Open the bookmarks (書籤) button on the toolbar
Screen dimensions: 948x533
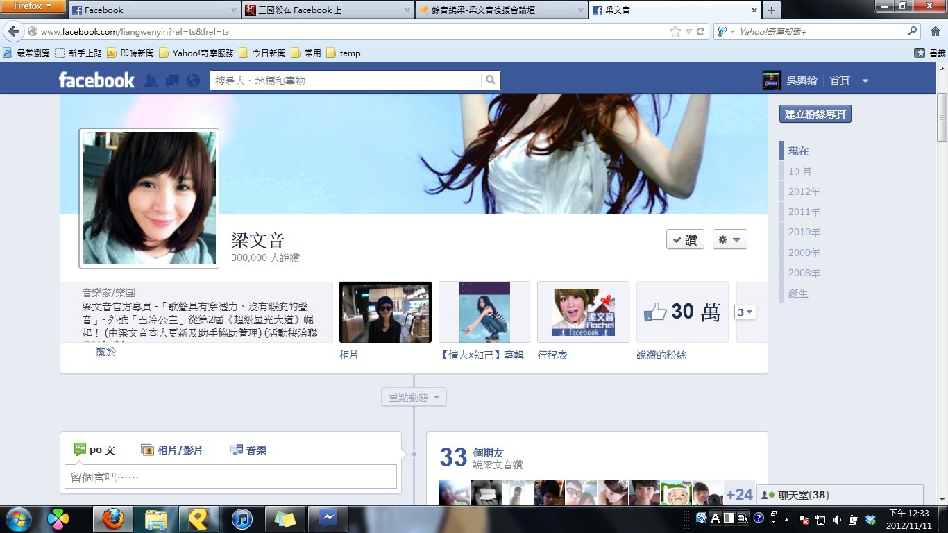[x=930, y=53]
